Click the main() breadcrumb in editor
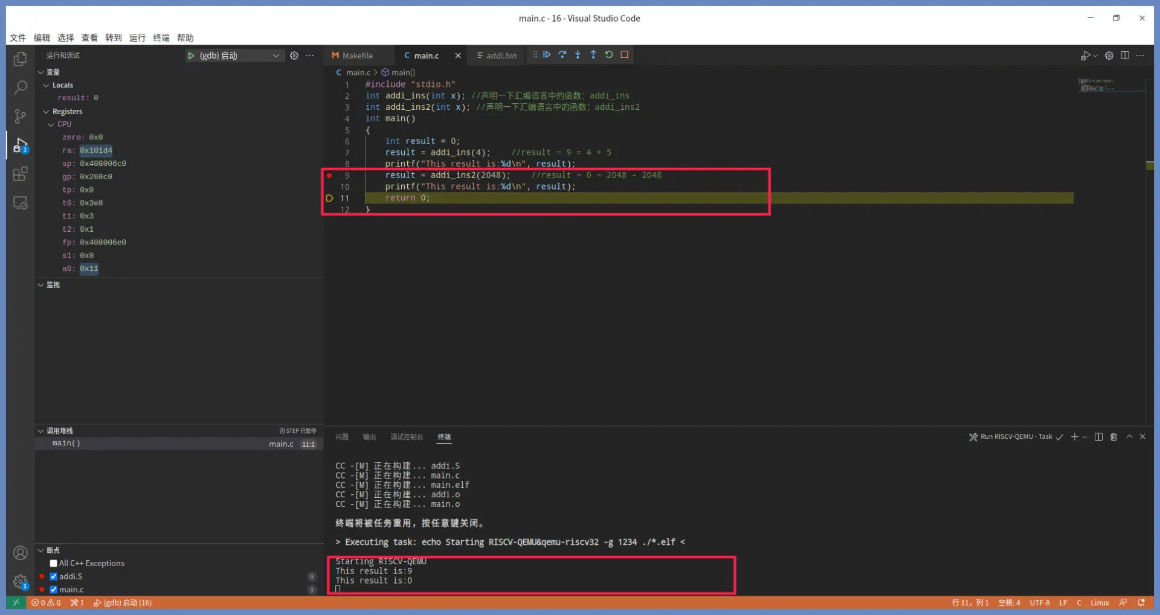 pos(398,72)
